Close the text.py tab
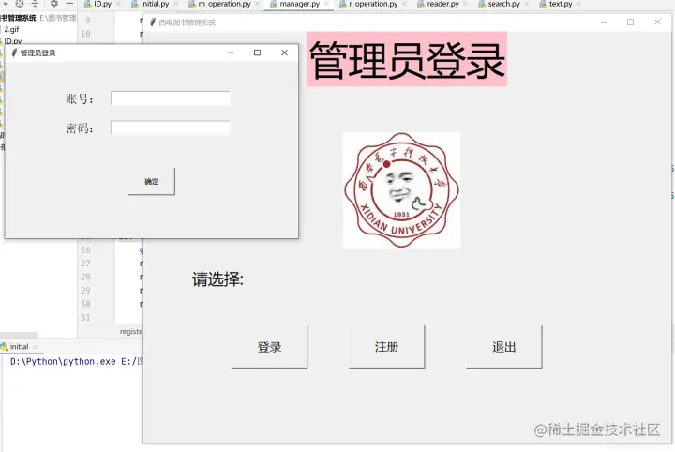This screenshot has width=675, height=452. pyautogui.click(x=579, y=4)
